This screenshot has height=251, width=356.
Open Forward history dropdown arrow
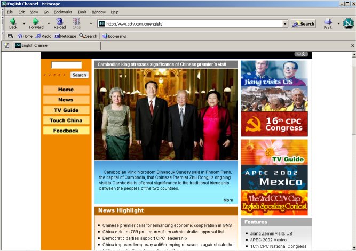tap(49, 23)
